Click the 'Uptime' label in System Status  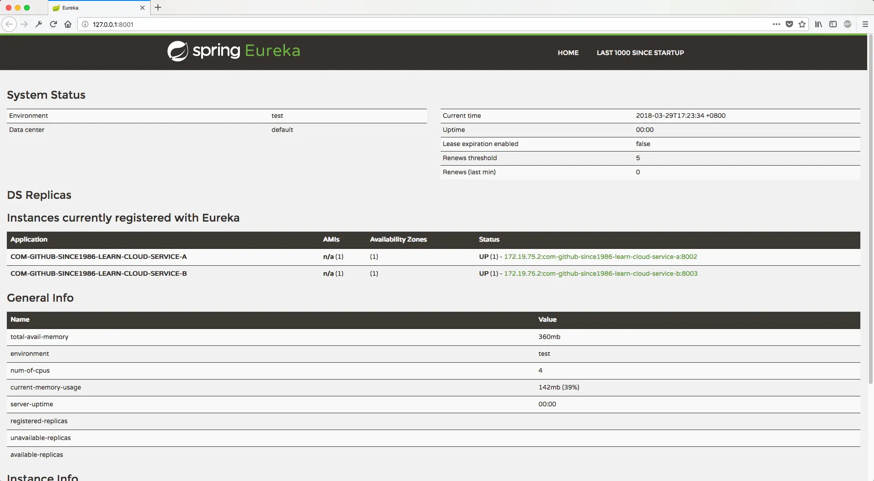(x=454, y=130)
